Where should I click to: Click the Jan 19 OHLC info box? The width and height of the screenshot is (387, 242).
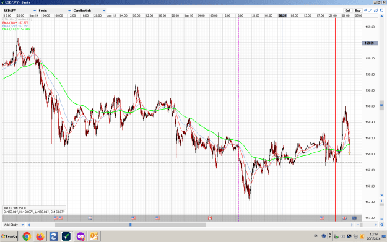click(x=34, y=210)
